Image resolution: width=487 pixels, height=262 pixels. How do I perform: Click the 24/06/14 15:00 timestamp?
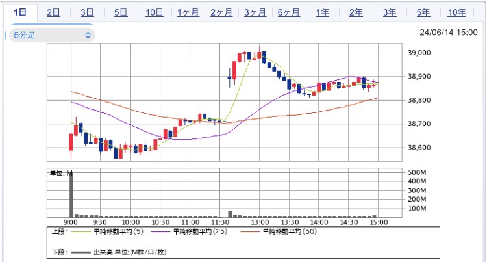(x=449, y=33)
